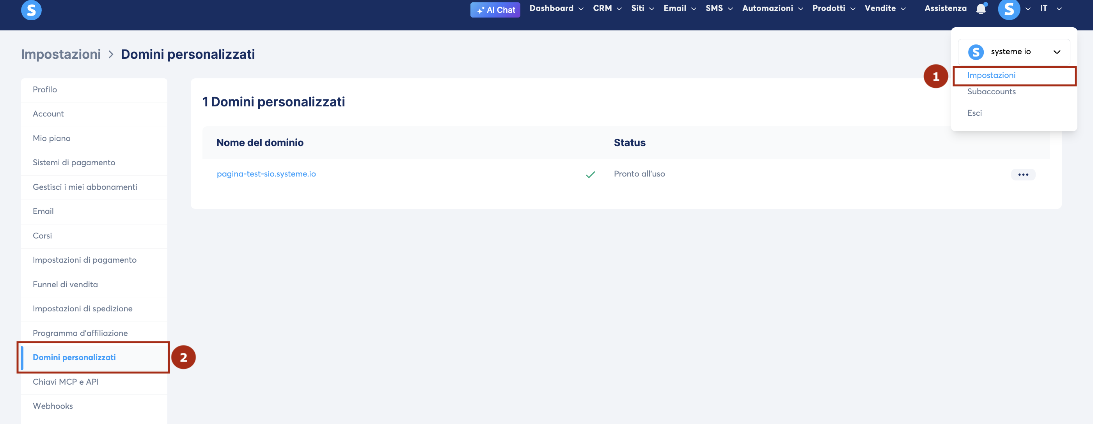Image resolution: width=1093 pixels, height=424 pixels.
Task: Open the notifications bell icon
Action: click(x=981, y=9)
